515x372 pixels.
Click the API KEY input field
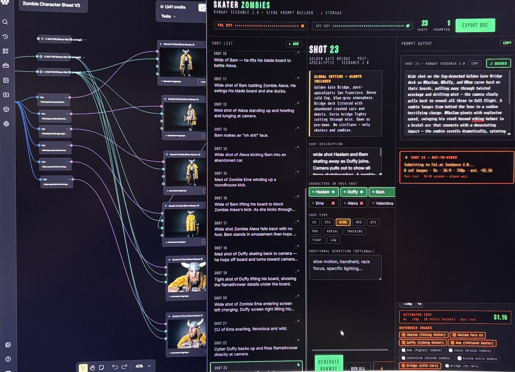coord(362,26)
